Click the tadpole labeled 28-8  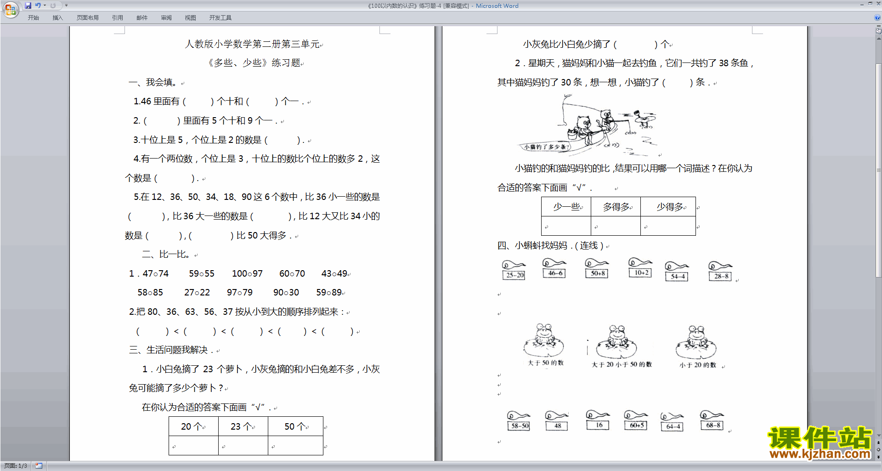coord(720,271)
